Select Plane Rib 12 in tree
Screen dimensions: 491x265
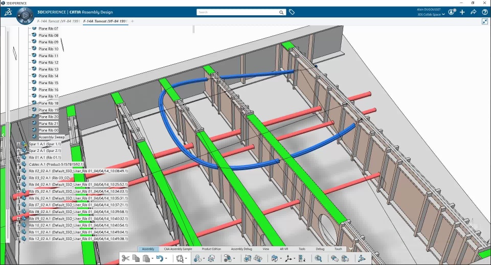[x=48, y=62]
